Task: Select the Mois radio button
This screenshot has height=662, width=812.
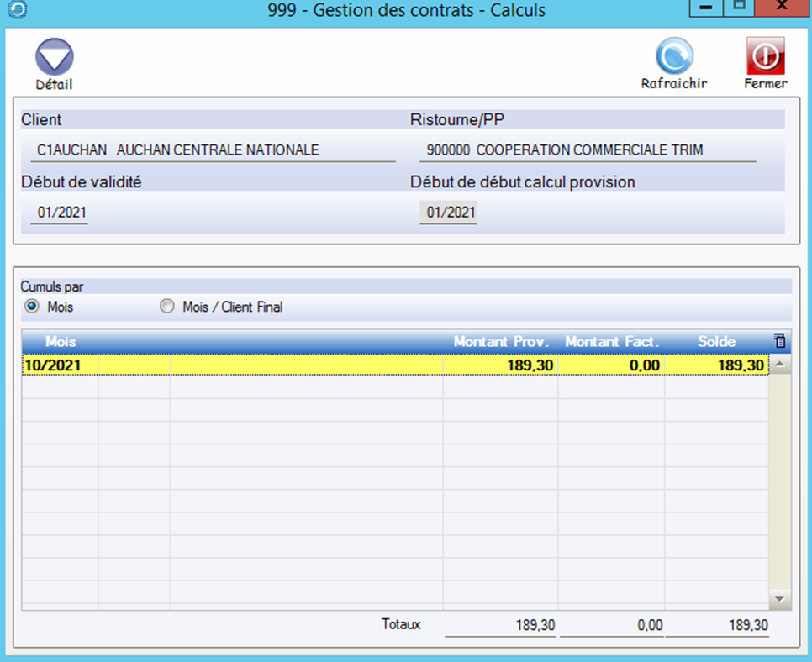Action: pyautogui.click(x=33, y=307)
